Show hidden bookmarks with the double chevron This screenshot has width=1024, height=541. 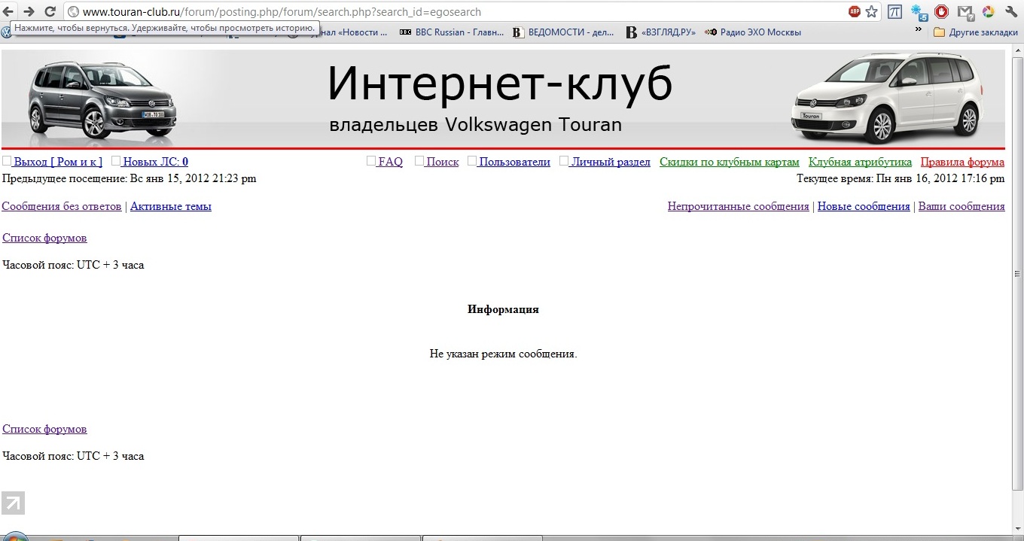click(x=919, y=30)
